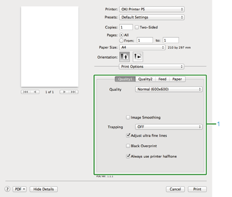The width and height of the screenshot is (232, 197).
Task: Go to first page in preview
Action: point(25,92)
